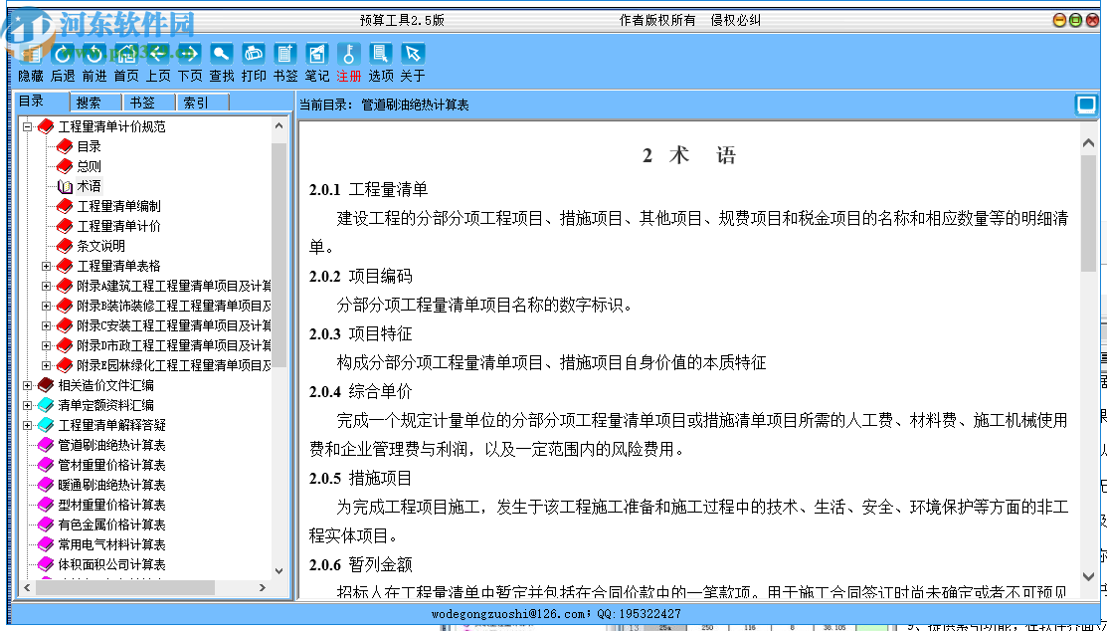The height and width of the screenshot is (631, 1107).
Task: Select the 目录 tree item
Action: point(89,146)
